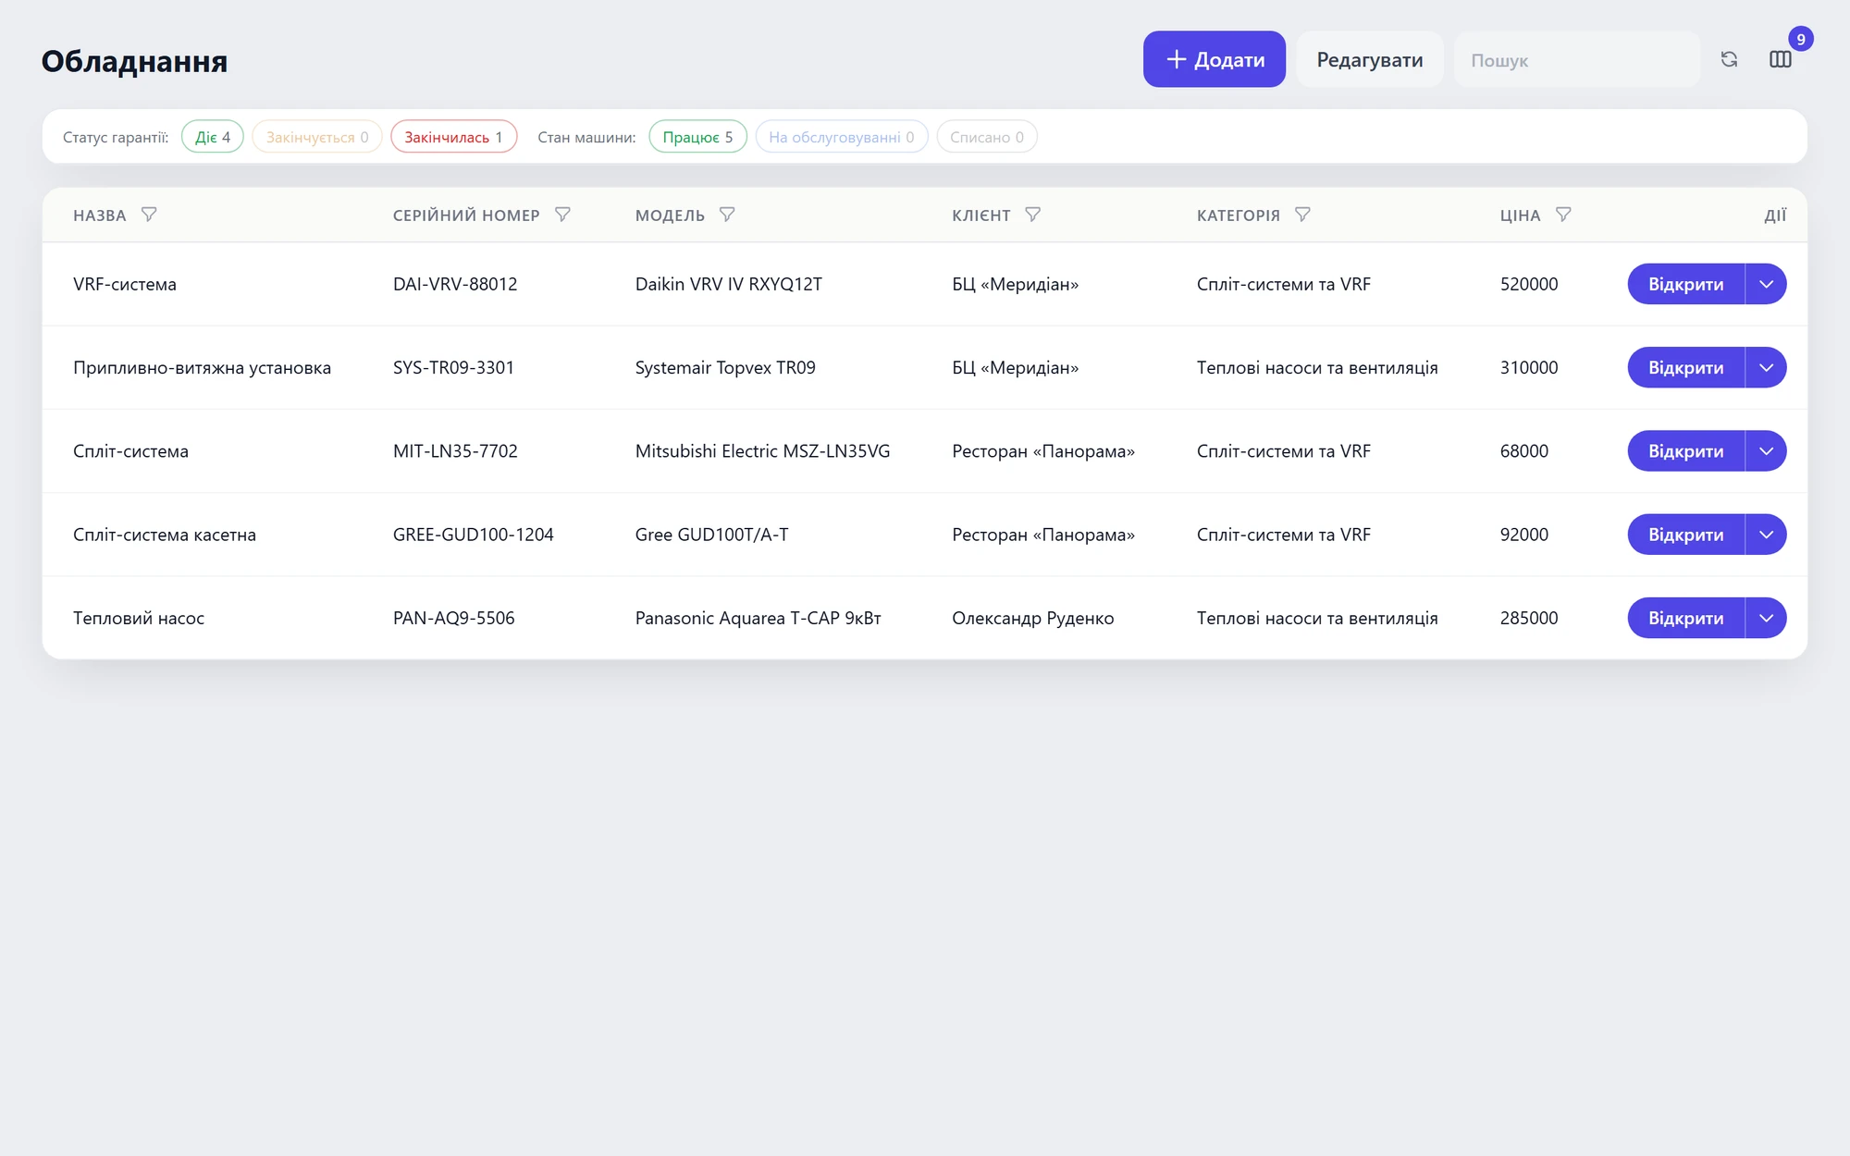Click Відкрити for MIT-LN35-7702 row
The width and height of the screenshot is (1850, 1156).
click(x=1685, y=450)
